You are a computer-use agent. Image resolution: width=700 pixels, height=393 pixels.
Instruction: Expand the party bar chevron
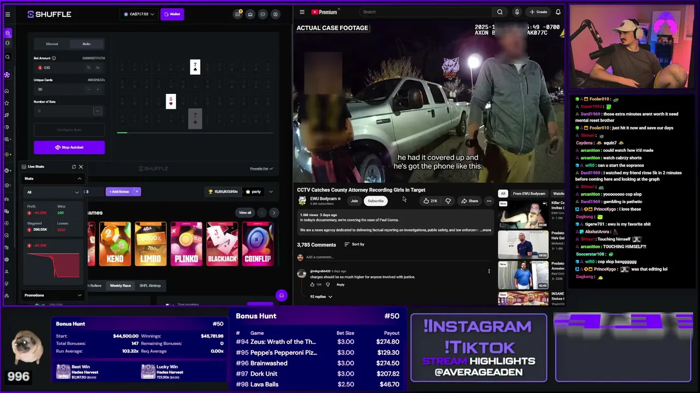(x=271, y=192)
